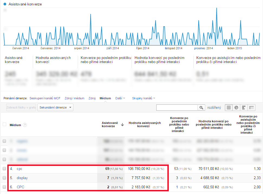Click the 1,30 ratio cell
Image resolution: width=263 pixels, height=194 pixels.
[257, 169]
